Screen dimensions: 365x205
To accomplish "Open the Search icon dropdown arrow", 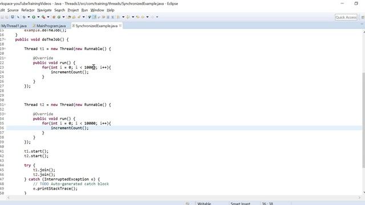I will pos(84,17).
